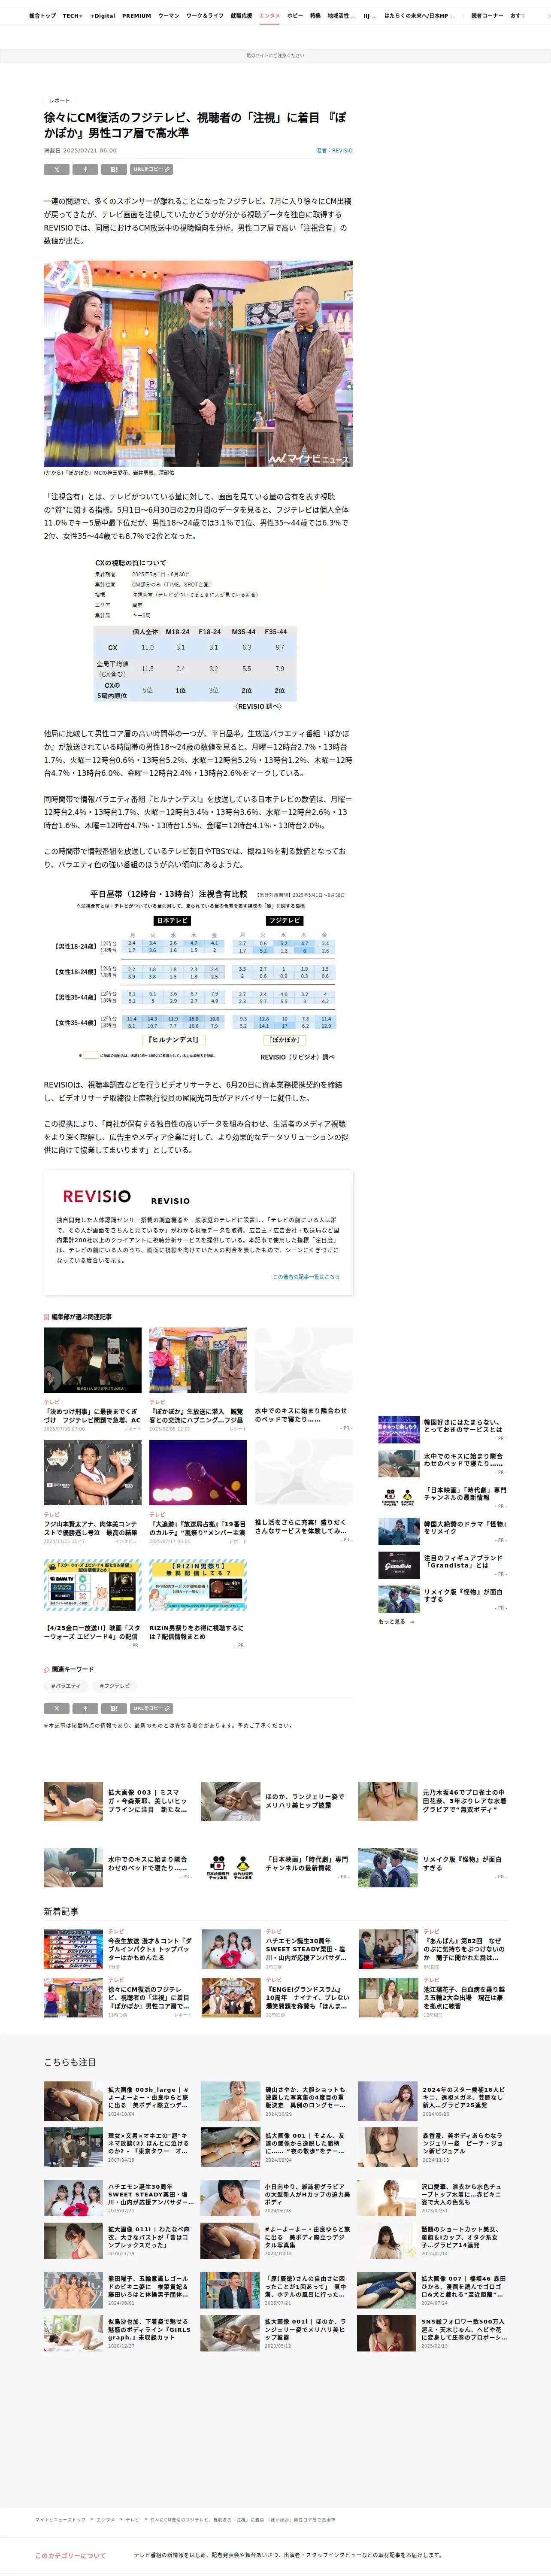This screenshot has height=2576, width=551.
Task: Open ハチエモン誕生30周年 new article
Action: pos(275,1949)
